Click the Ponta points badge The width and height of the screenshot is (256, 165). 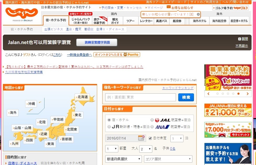point(117,55)
